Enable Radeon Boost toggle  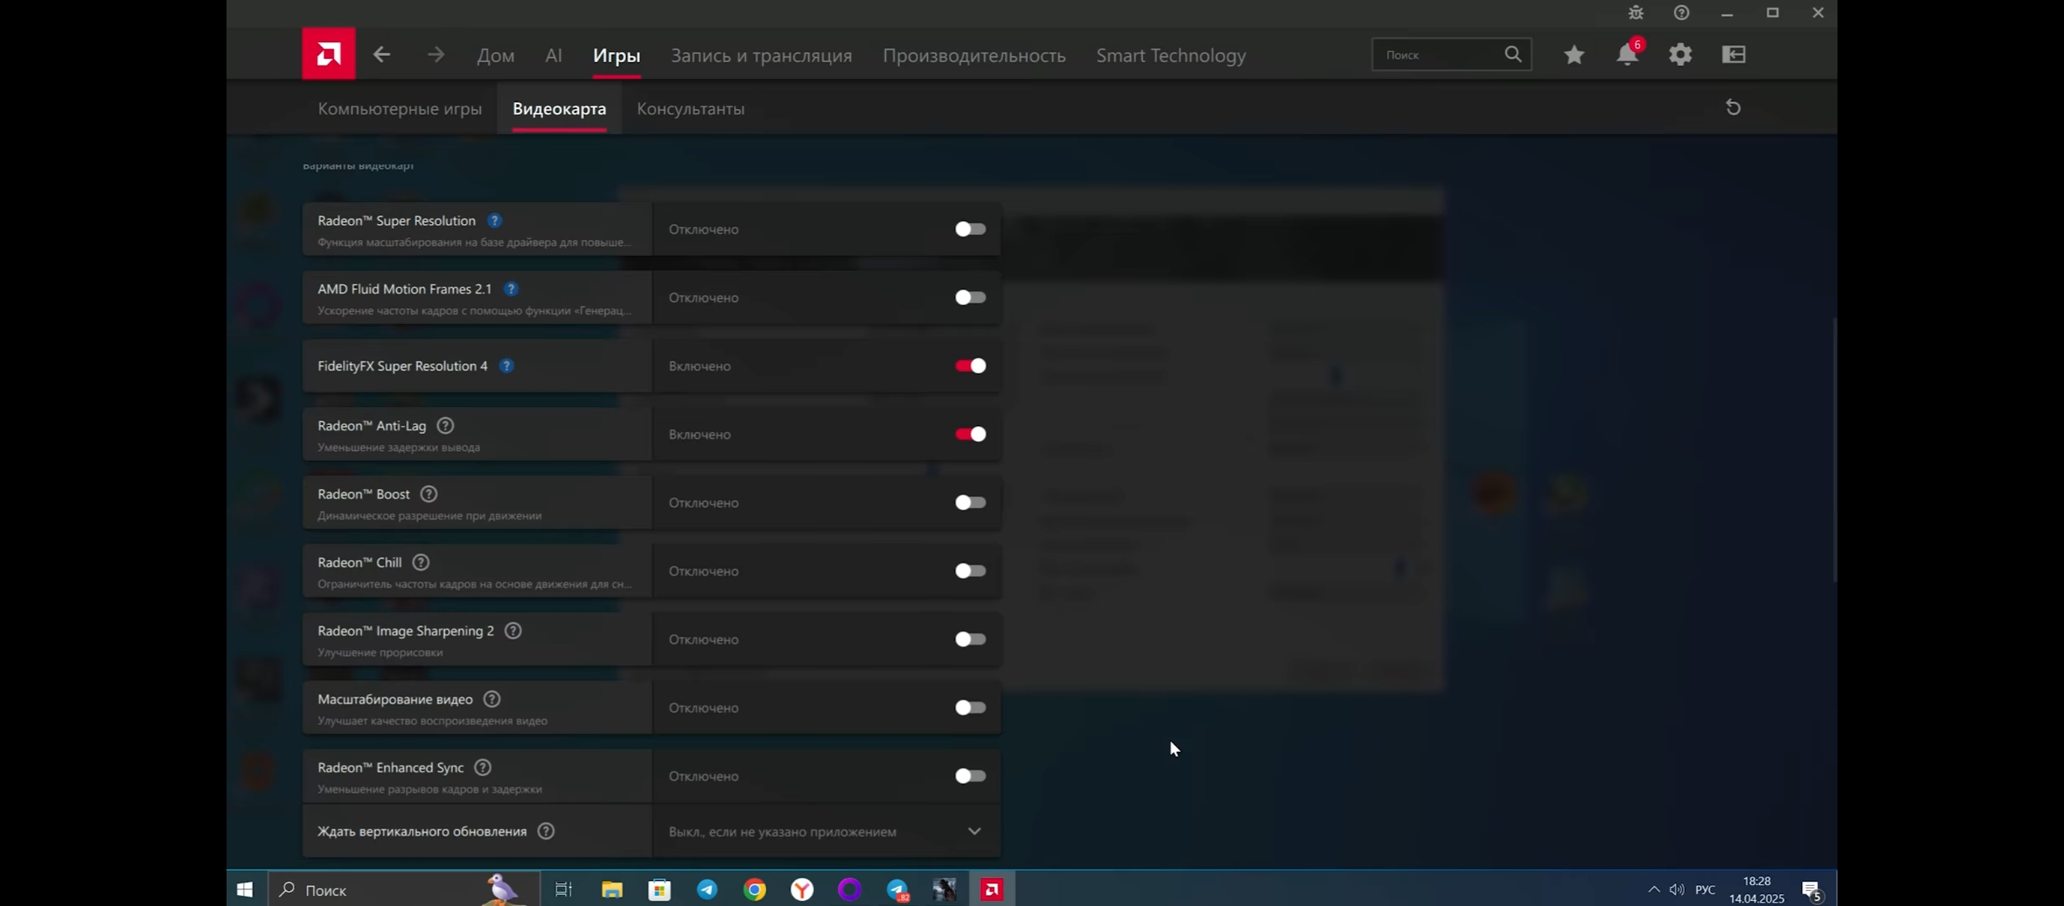click(970, 502)
